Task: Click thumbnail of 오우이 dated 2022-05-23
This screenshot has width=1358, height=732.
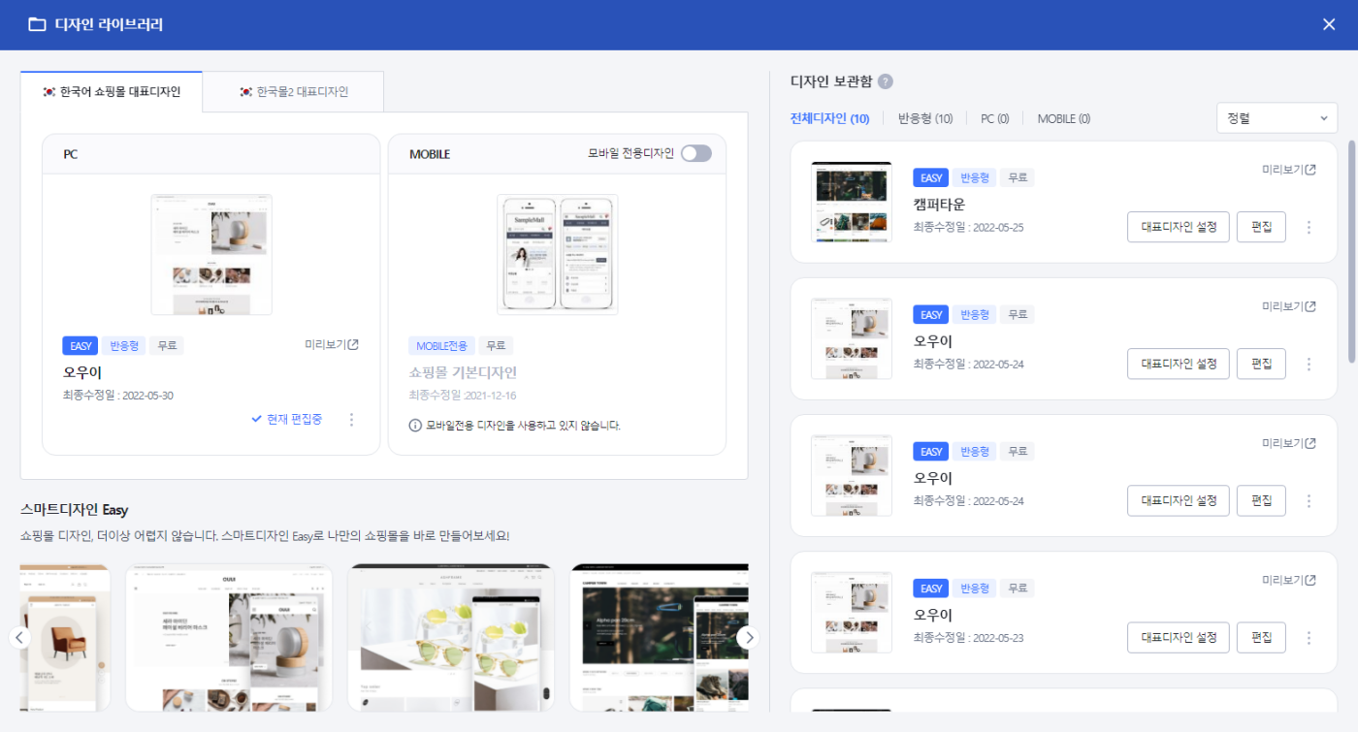Action: (x=851, y=612)
